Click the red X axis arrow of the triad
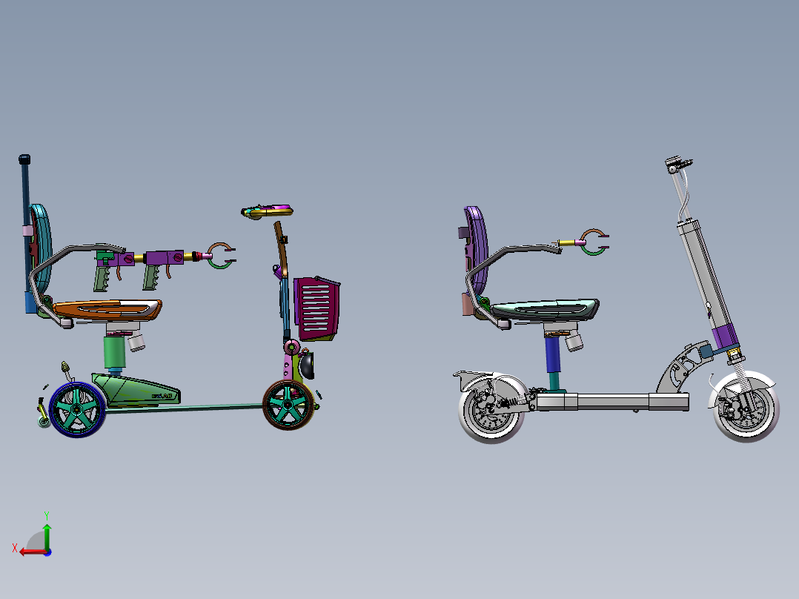 [x=32, y=552]
